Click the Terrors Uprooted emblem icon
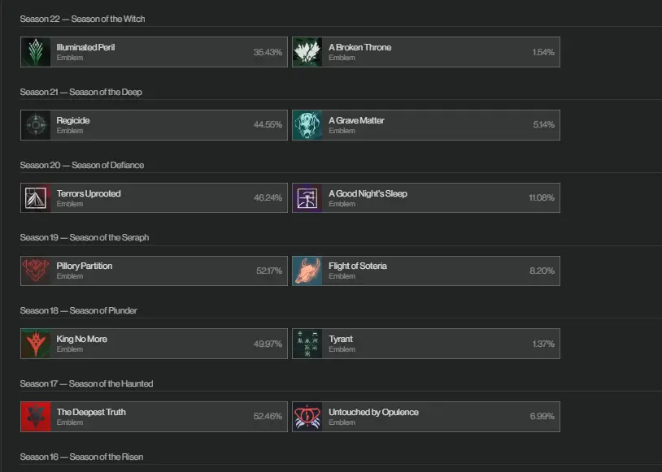Image resolution: width=662 pixels, height=472 pixels. (x=36, y=198)
